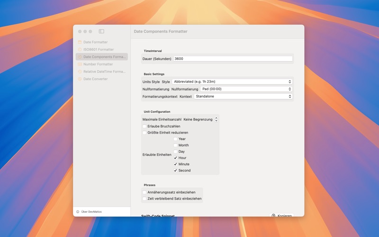
Task: Open the Kontext Standalone dropdown
Action: point(243,96)
